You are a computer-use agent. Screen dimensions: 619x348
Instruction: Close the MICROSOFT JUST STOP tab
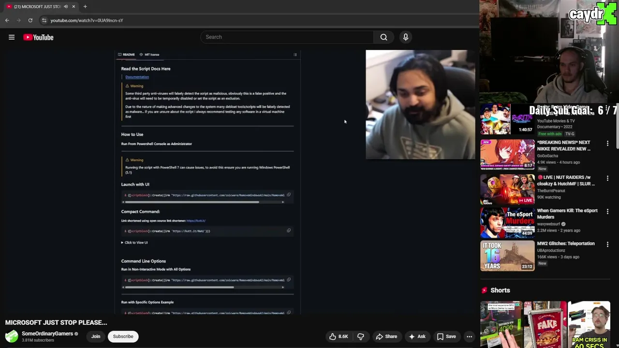pos(74,6)
